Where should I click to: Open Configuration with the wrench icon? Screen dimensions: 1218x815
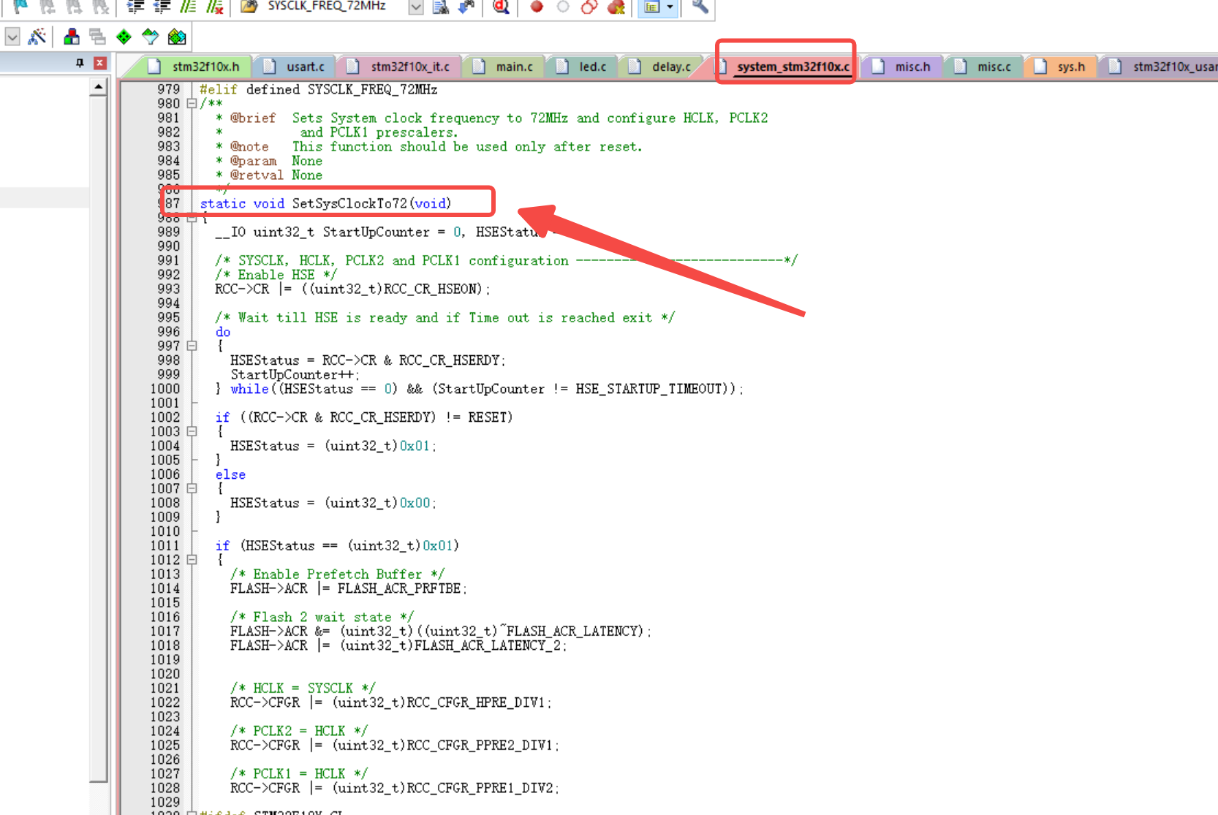(x=700, y=7)
